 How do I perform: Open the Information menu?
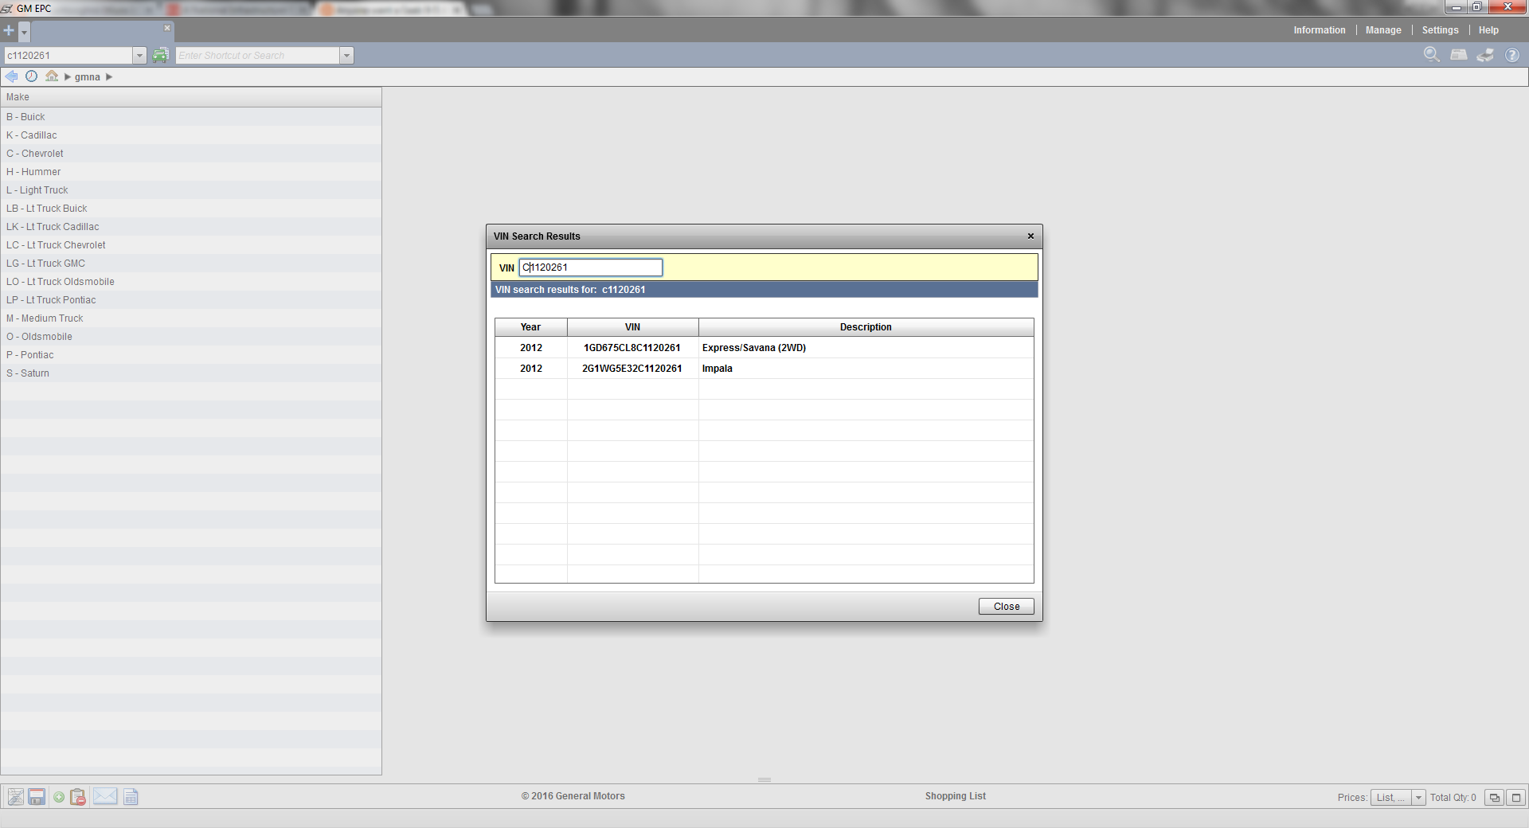[x=1319, y=30]
